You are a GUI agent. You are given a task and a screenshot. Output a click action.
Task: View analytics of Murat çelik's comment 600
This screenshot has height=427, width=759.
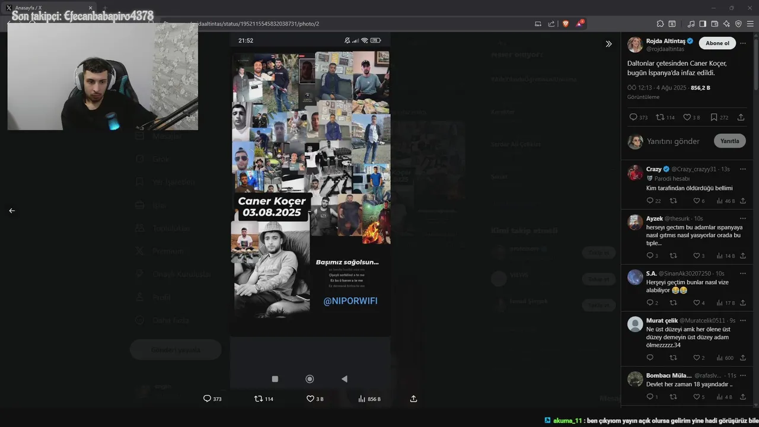[x=725, y=358]
